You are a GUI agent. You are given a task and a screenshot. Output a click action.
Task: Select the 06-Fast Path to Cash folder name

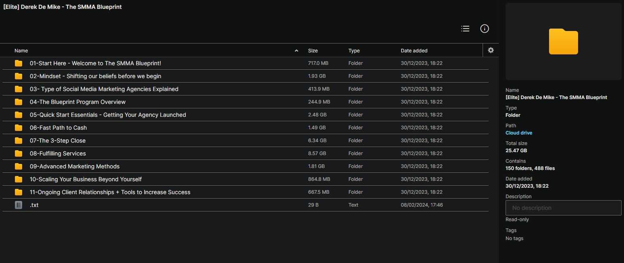coord(58,128)
